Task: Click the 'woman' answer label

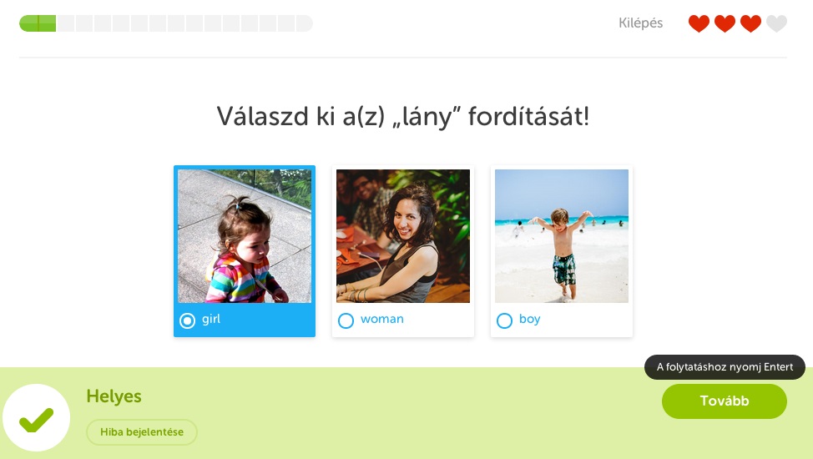Action: [x=382, y=319]
